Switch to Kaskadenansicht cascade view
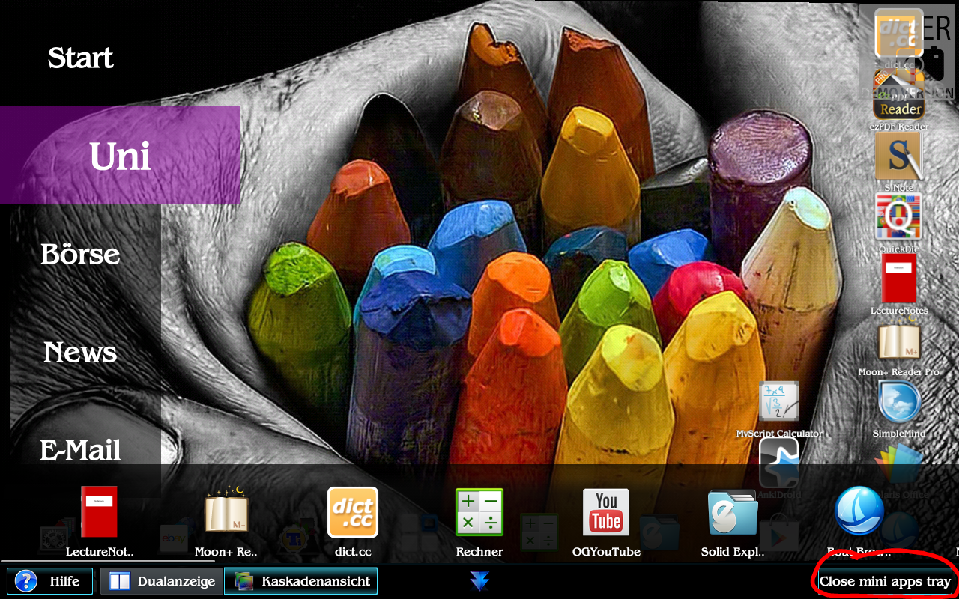 click(x=300, y=581)
